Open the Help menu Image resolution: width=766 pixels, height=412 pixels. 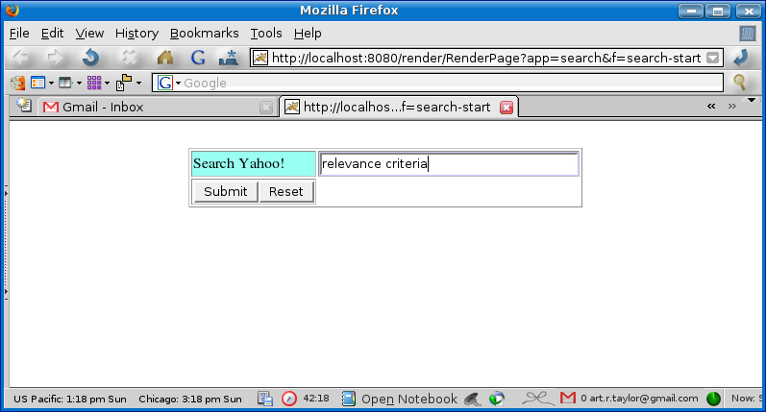[x=308, y=34]
